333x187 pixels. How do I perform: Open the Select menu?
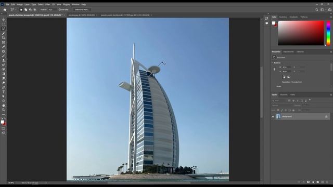pyautogui.click(x=41, y=5)
